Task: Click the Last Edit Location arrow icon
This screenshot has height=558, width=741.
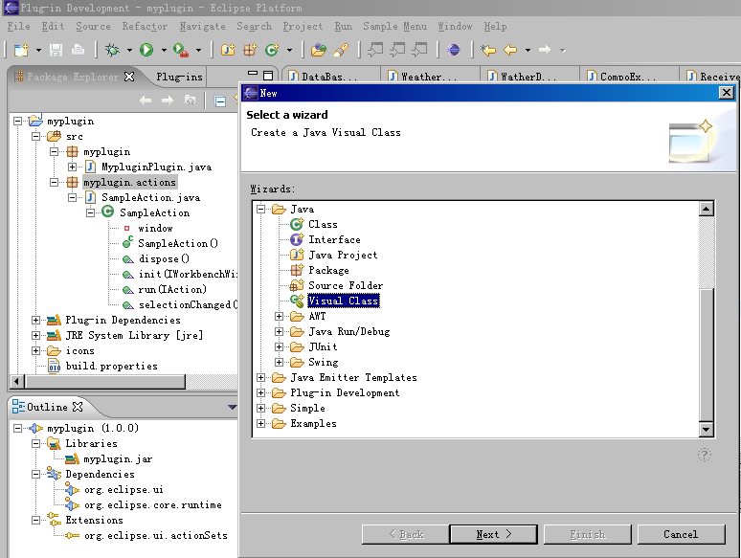Action: (487, 50)
